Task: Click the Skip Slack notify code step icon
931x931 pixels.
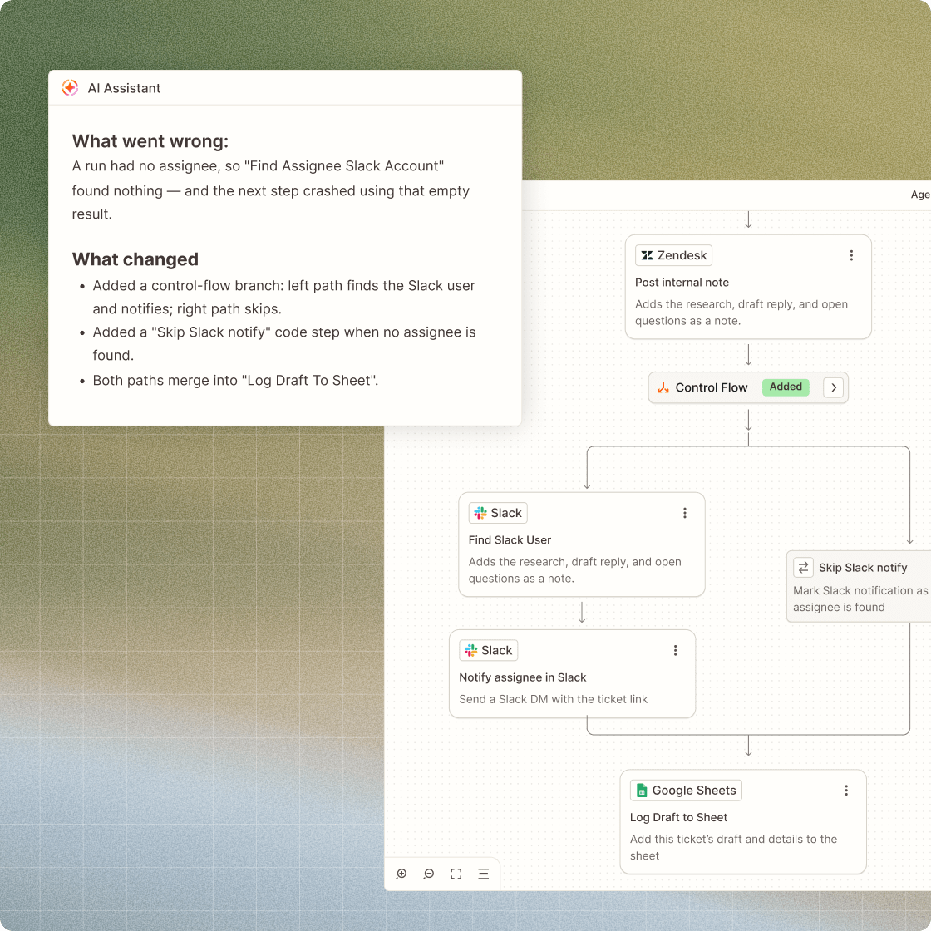Action: click(803, 568)
